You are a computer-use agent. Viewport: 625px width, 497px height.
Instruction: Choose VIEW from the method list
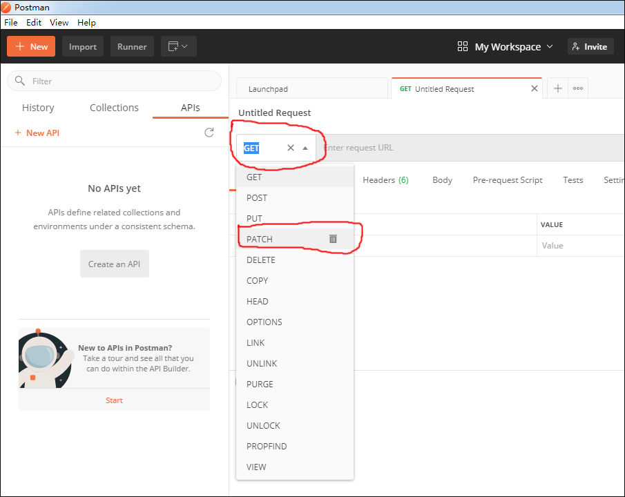[x=295, y=467]
